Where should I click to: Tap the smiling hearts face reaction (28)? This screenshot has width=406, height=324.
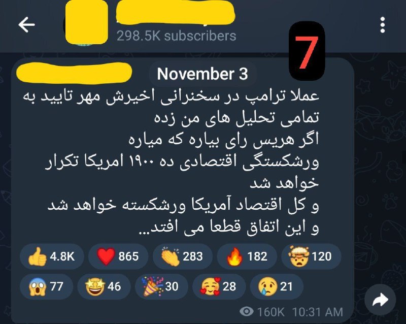[x=219, y=287]
